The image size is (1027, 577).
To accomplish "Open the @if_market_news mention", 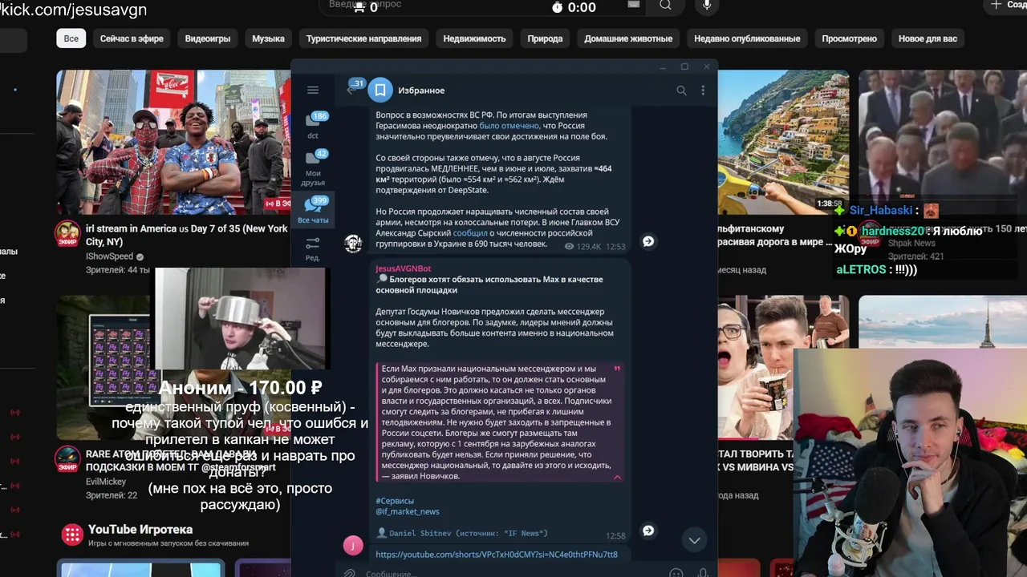I will pos(408,511).
